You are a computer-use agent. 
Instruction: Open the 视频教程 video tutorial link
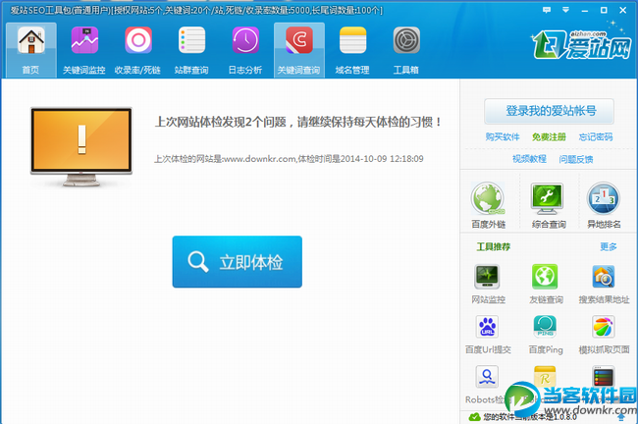529,159
